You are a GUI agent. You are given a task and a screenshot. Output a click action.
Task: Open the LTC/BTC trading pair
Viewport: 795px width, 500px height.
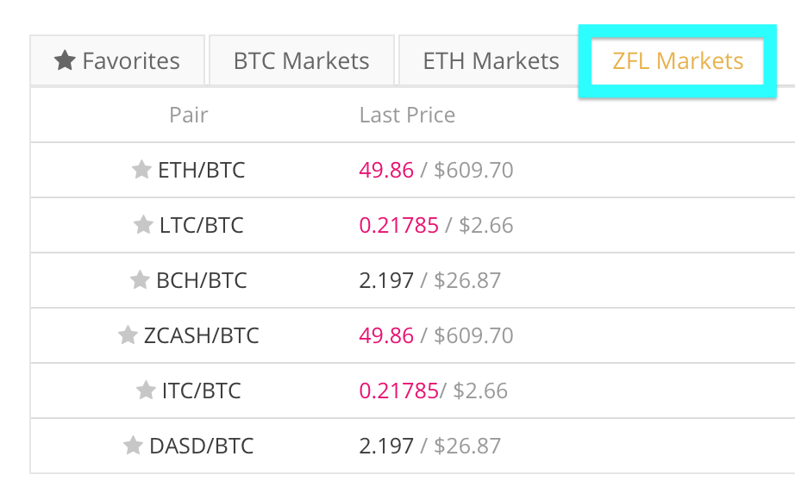[202, 225]
